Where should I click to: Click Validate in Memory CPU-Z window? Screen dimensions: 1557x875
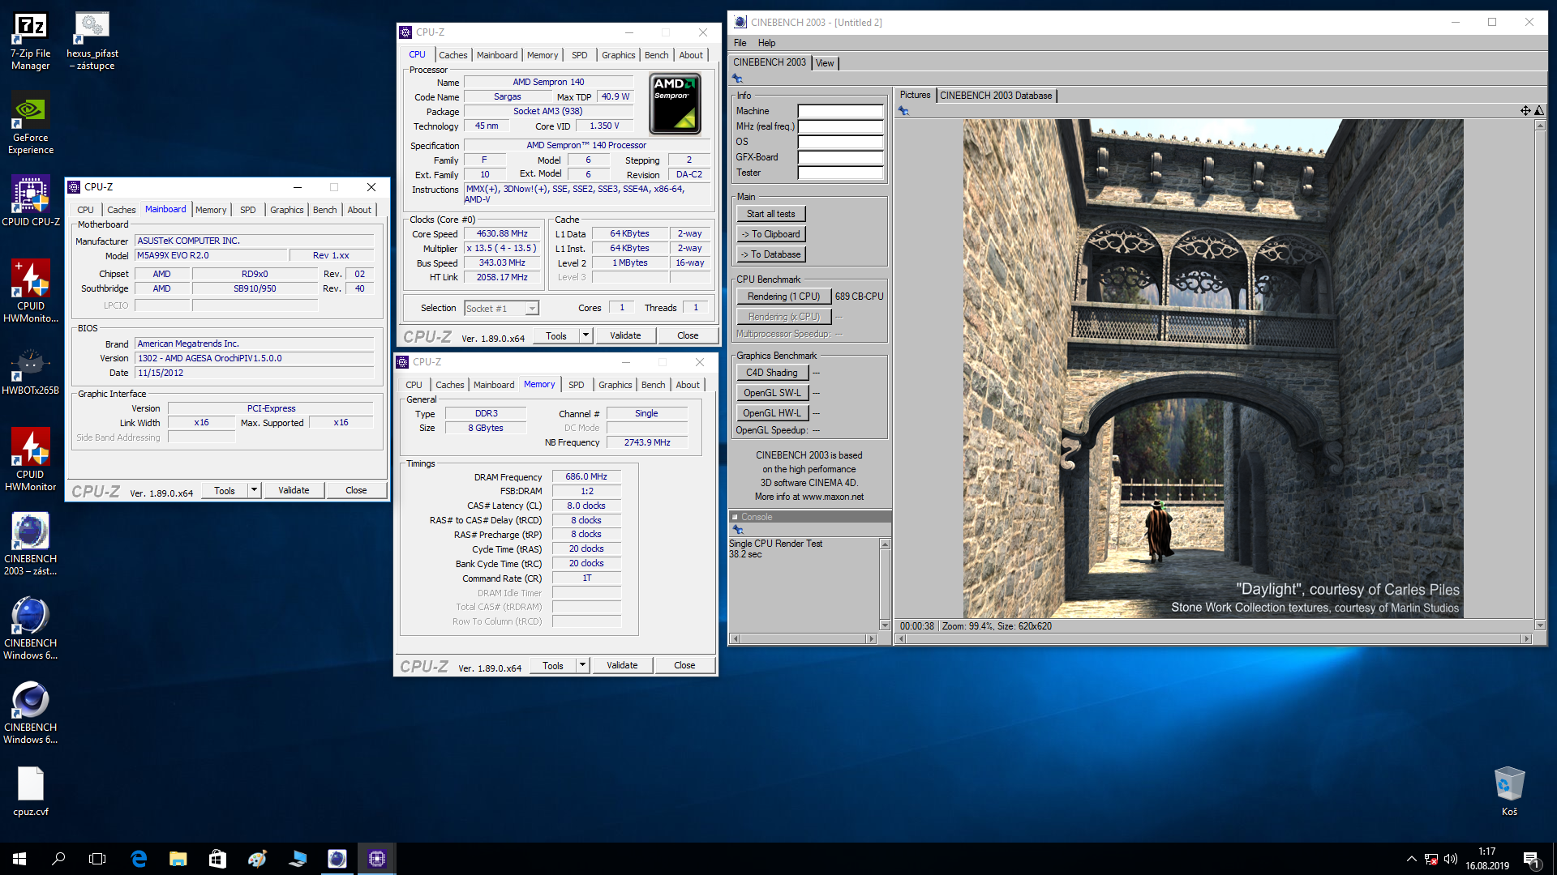(x=622, y=665)
